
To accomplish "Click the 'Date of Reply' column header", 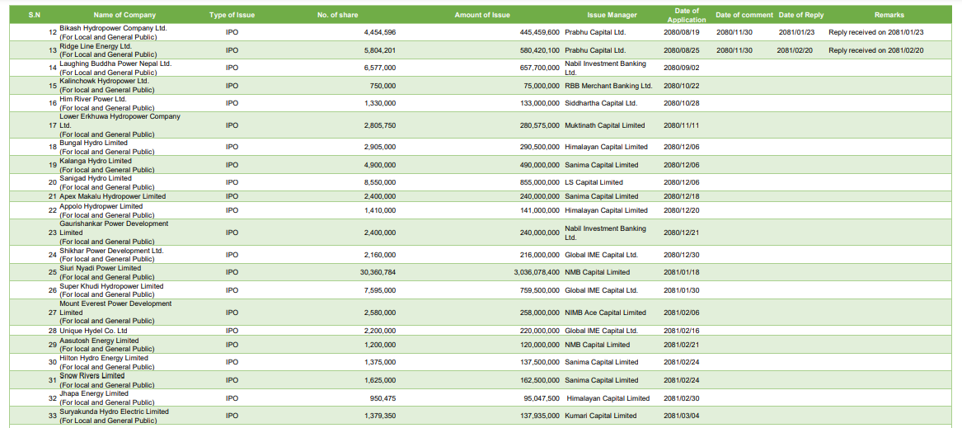I will pyautogui.click(x=801, y=15).
